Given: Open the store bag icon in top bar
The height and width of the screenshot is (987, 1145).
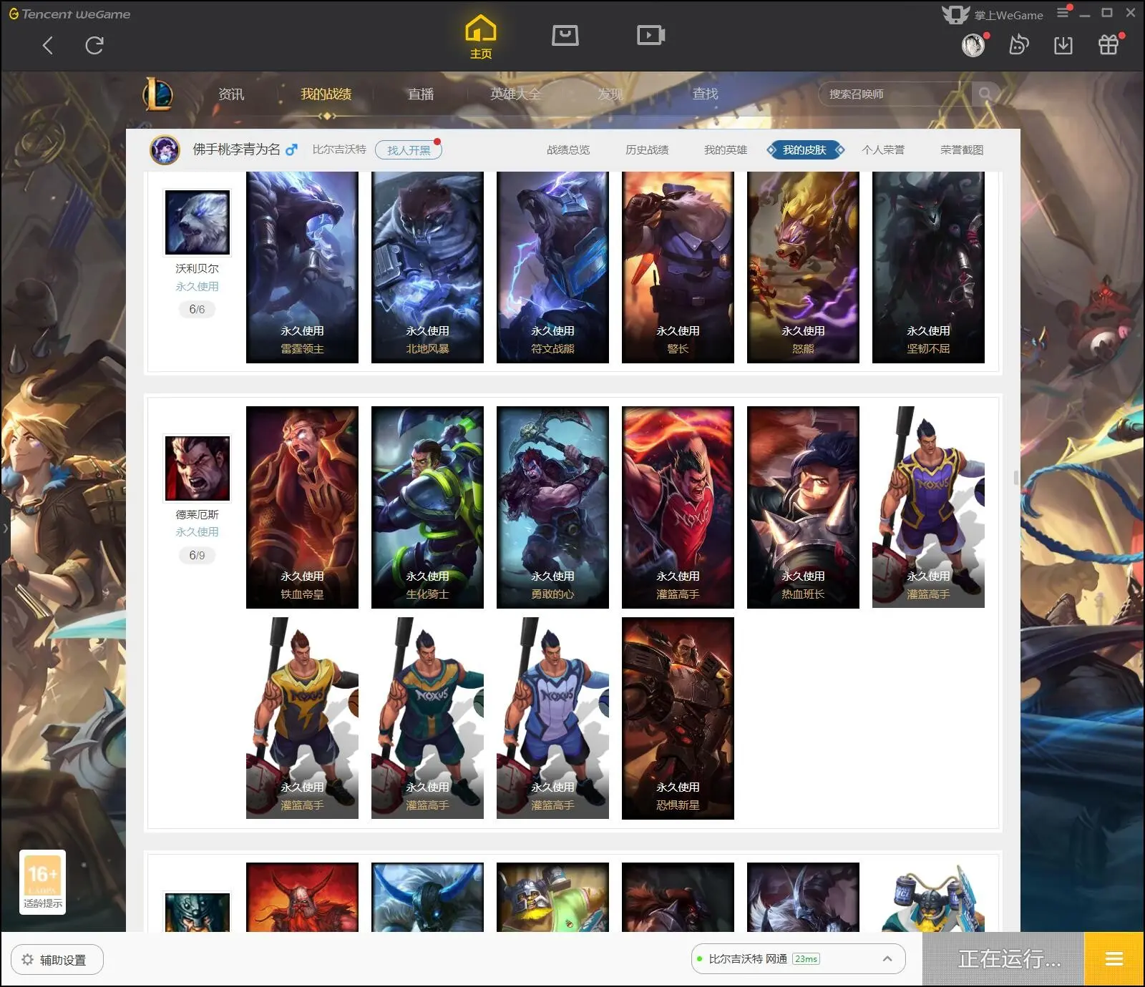Looking at the screenshot, I should [565, 35].
